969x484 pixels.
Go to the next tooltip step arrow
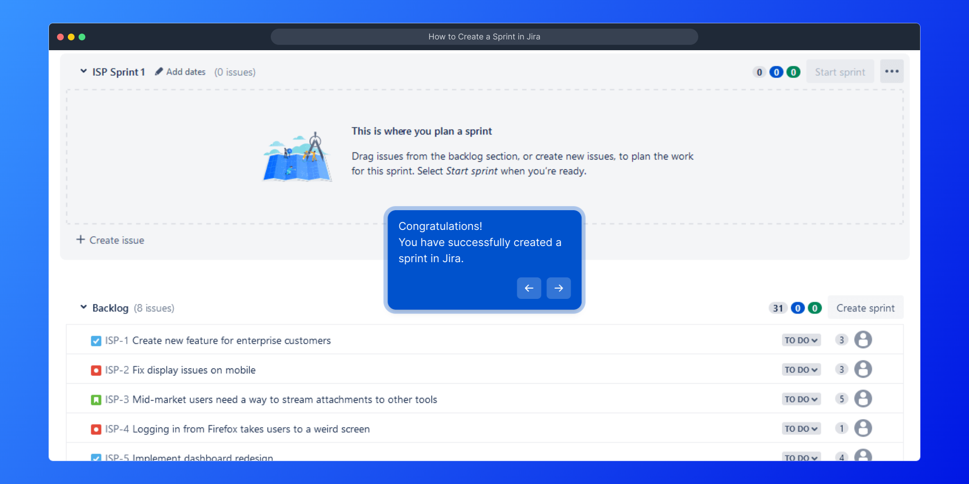click(558, 288)
